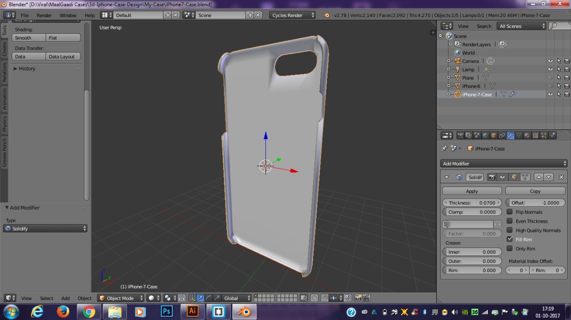Screen dimensions: 571x320
Task: Expand the RenderLayers tree item
Action: pos(451,44)
